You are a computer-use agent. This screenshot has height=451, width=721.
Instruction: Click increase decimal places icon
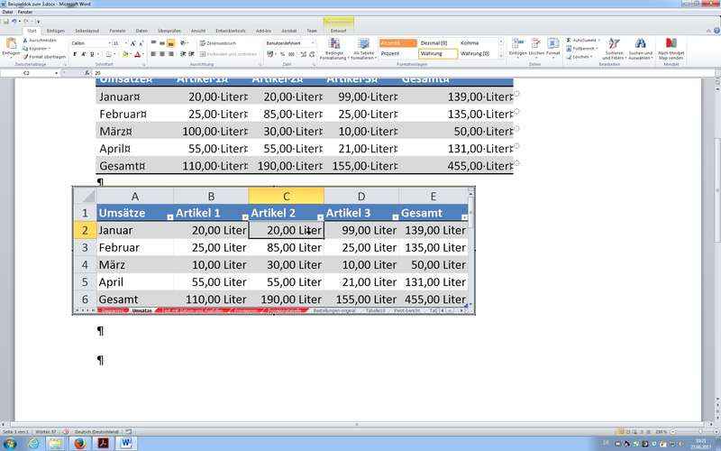(304, 54)
